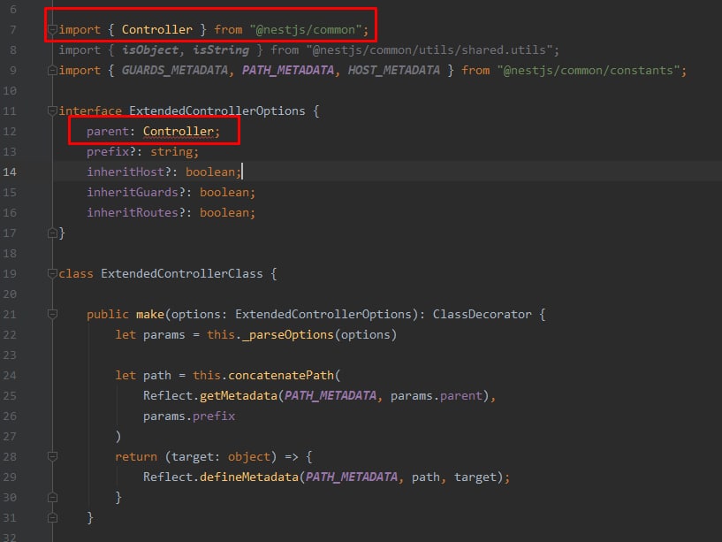722x542 pixels.
Task: Collapse the ExtendedControllerClass fold on line 19
Action: [x=52, y=274]
